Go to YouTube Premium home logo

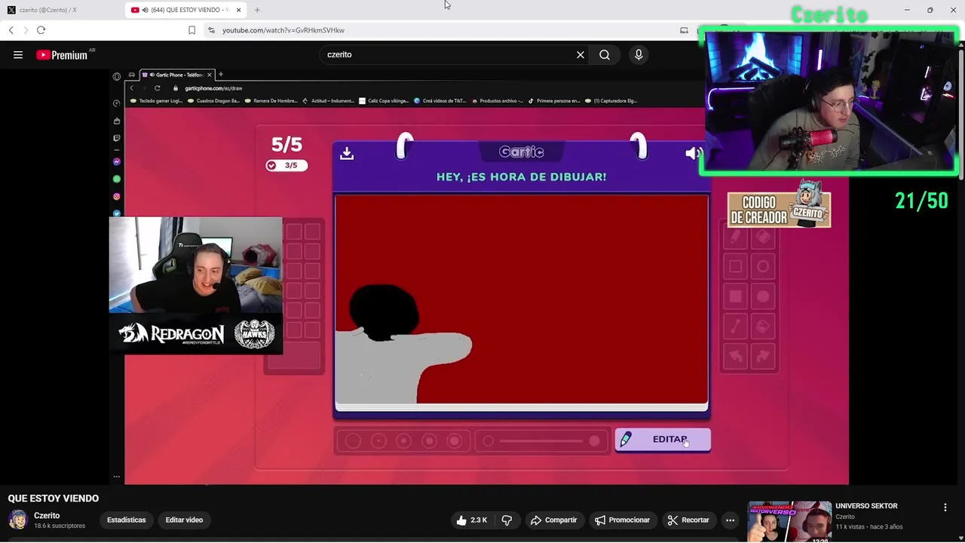click(62, 55)
